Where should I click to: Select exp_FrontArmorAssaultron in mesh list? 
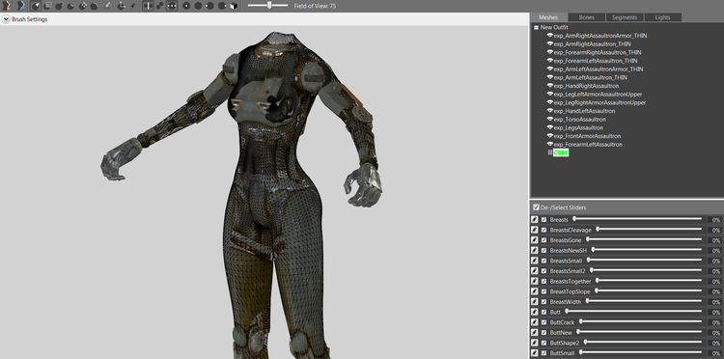coord(587,136)
